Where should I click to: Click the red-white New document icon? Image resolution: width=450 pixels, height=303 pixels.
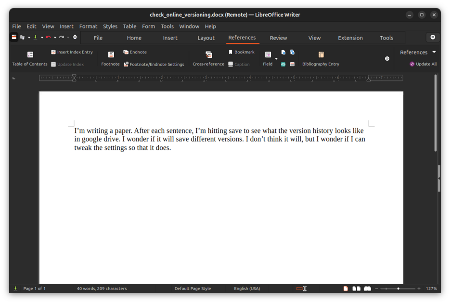[14, 37]
